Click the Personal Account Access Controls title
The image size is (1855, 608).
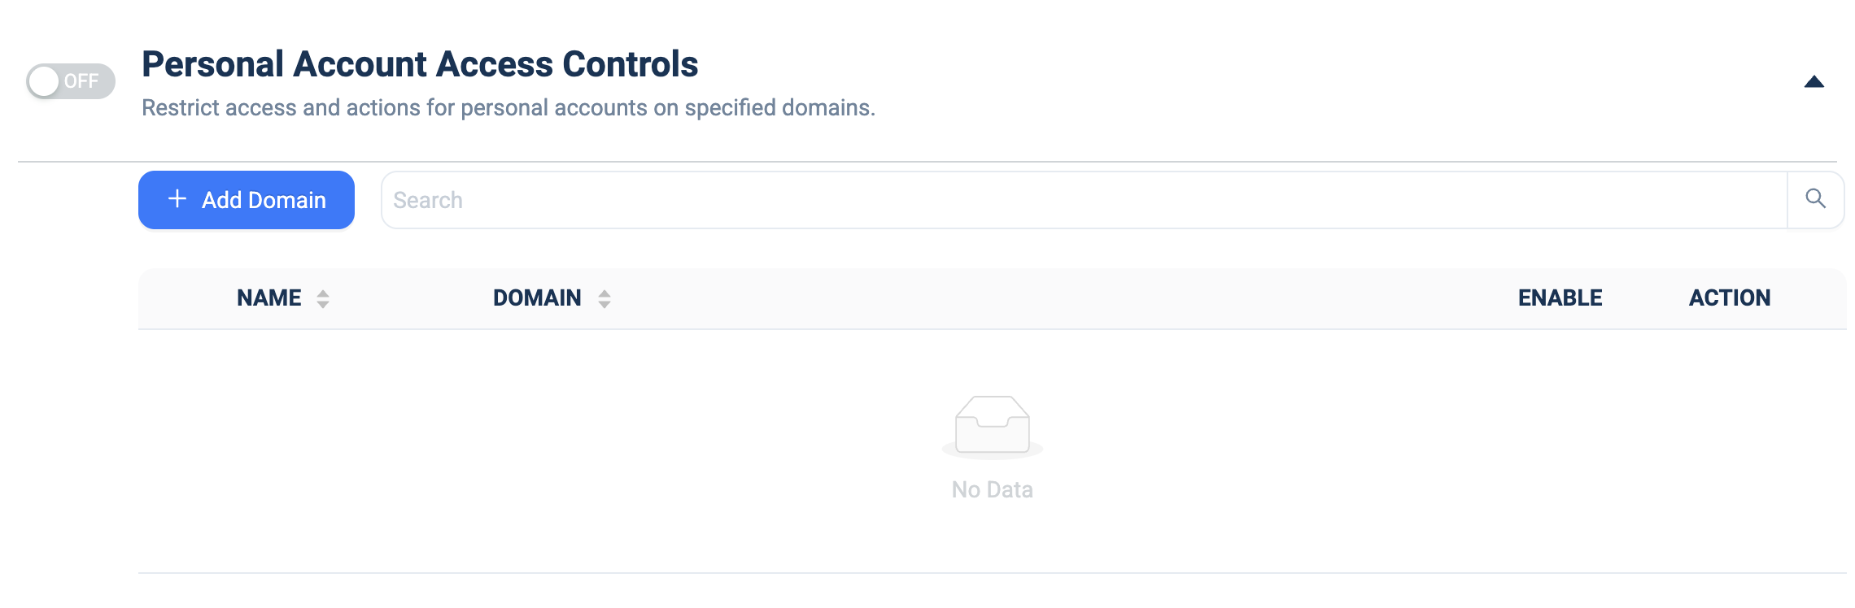(x=420, y=64)
